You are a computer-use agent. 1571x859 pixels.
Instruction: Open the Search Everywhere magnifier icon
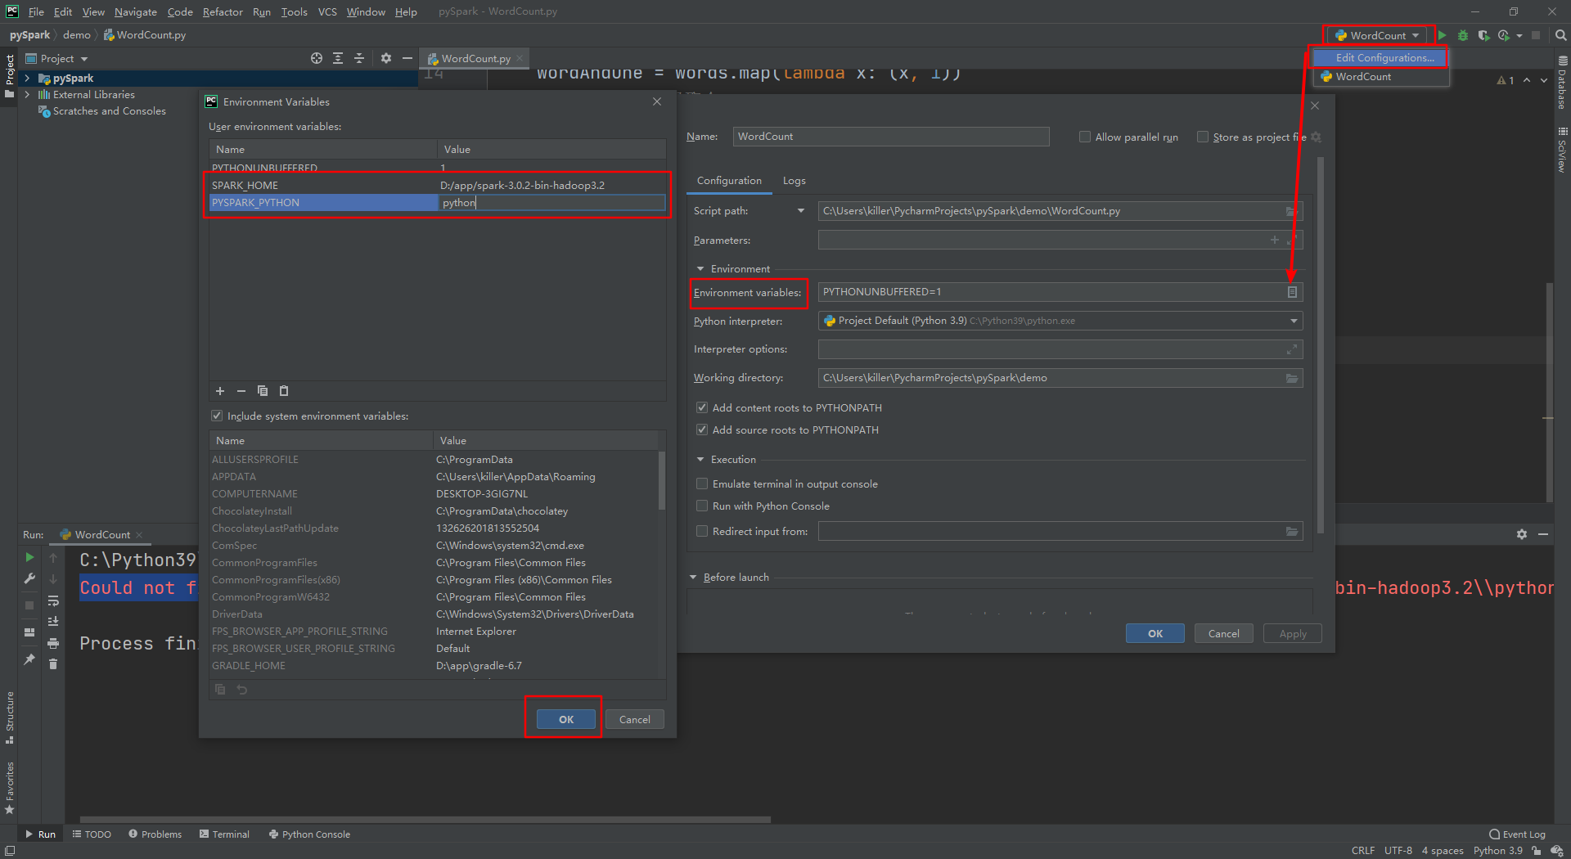pos(1560,35)
